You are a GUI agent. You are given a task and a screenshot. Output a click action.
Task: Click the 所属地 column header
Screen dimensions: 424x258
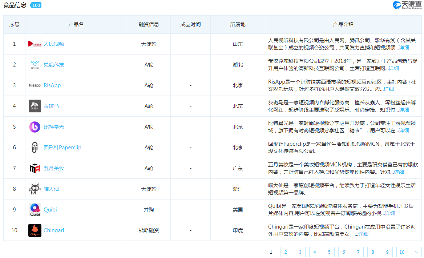tap(238, 25)
